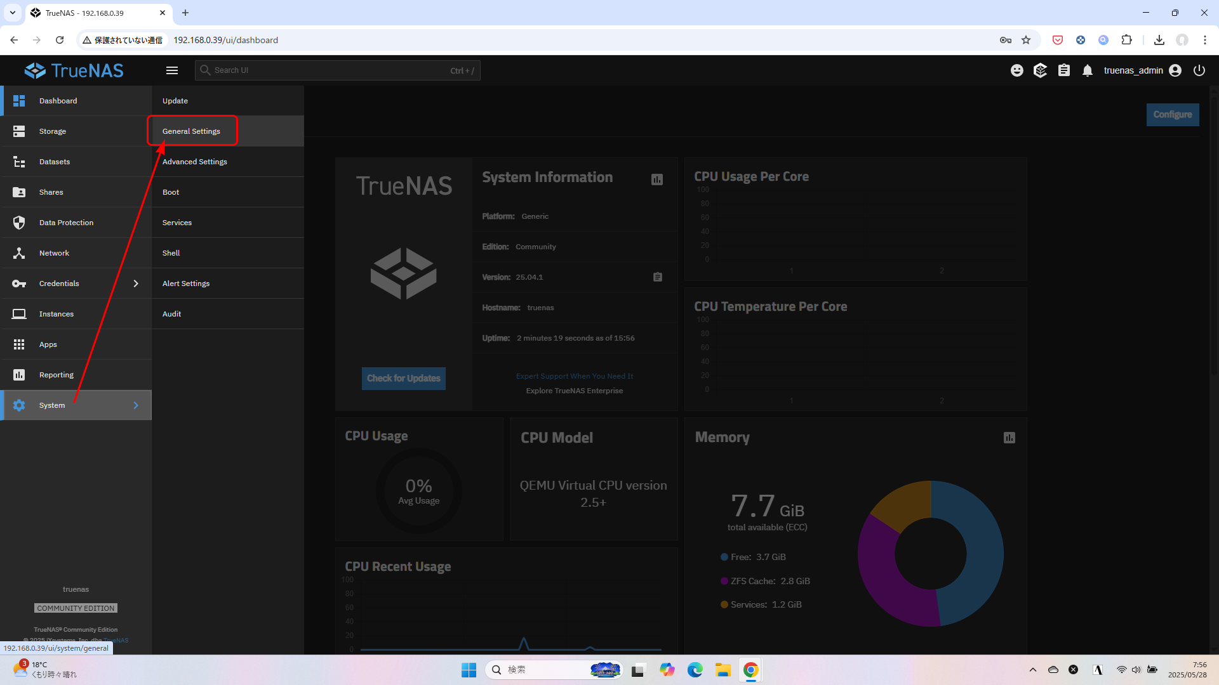Click the Data Protection shield icon
Image resolution: width=1219 pixels, height=685 pixels.
point(19,223)
